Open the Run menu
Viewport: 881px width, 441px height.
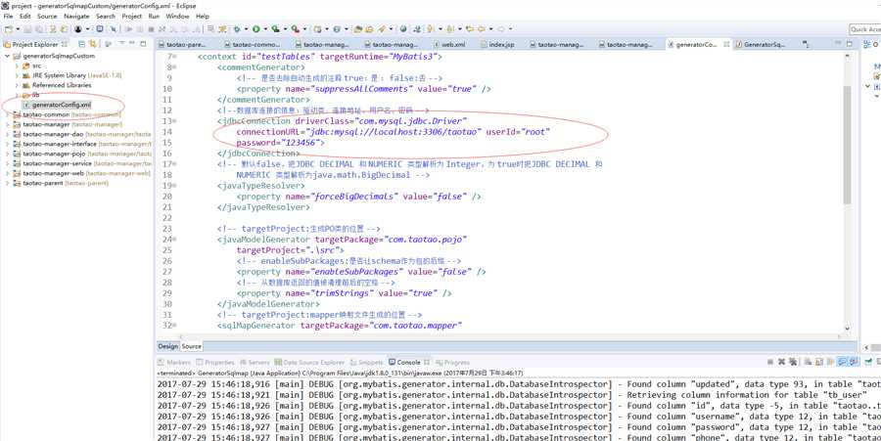click(154, 17)
